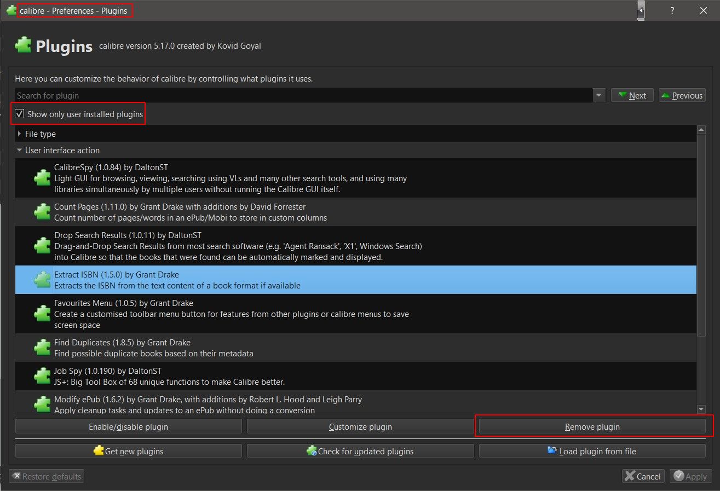Viewport: 720px width, 491px height.
Task: Select the Drop Search Results (1.0.11) row
Action: (x=356, y=246)
